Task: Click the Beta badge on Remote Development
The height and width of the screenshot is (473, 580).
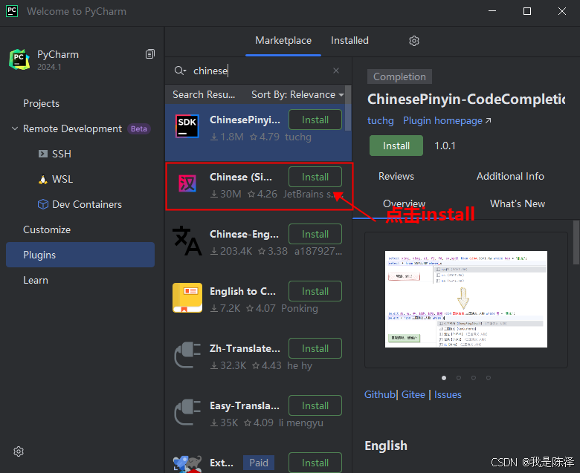Action: coord(139,129)
